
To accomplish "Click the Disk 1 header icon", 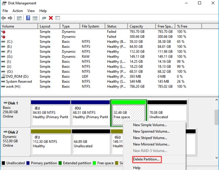I will pos(5,103).
